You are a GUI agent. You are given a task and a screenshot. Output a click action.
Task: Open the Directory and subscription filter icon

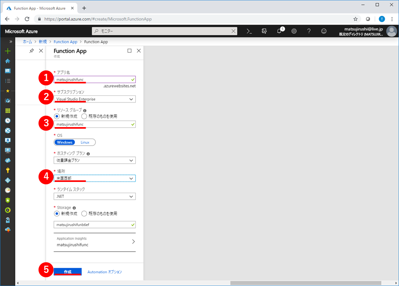coord(264,31)
